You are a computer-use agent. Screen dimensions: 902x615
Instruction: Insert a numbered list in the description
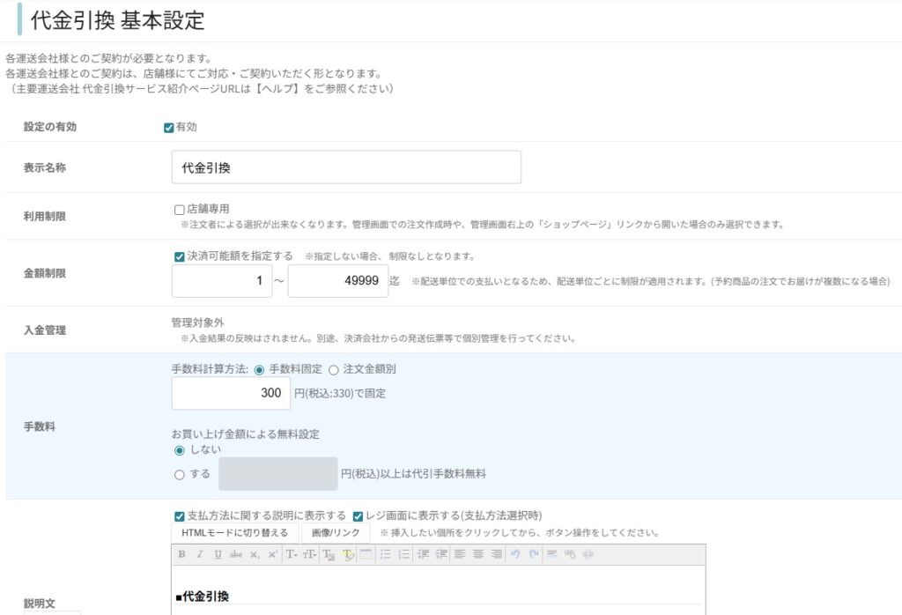(x=404, y=554)
